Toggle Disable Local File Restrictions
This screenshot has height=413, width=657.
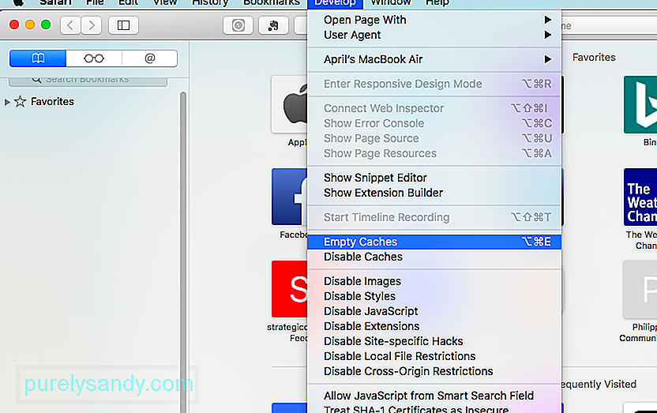pos(434,356)
